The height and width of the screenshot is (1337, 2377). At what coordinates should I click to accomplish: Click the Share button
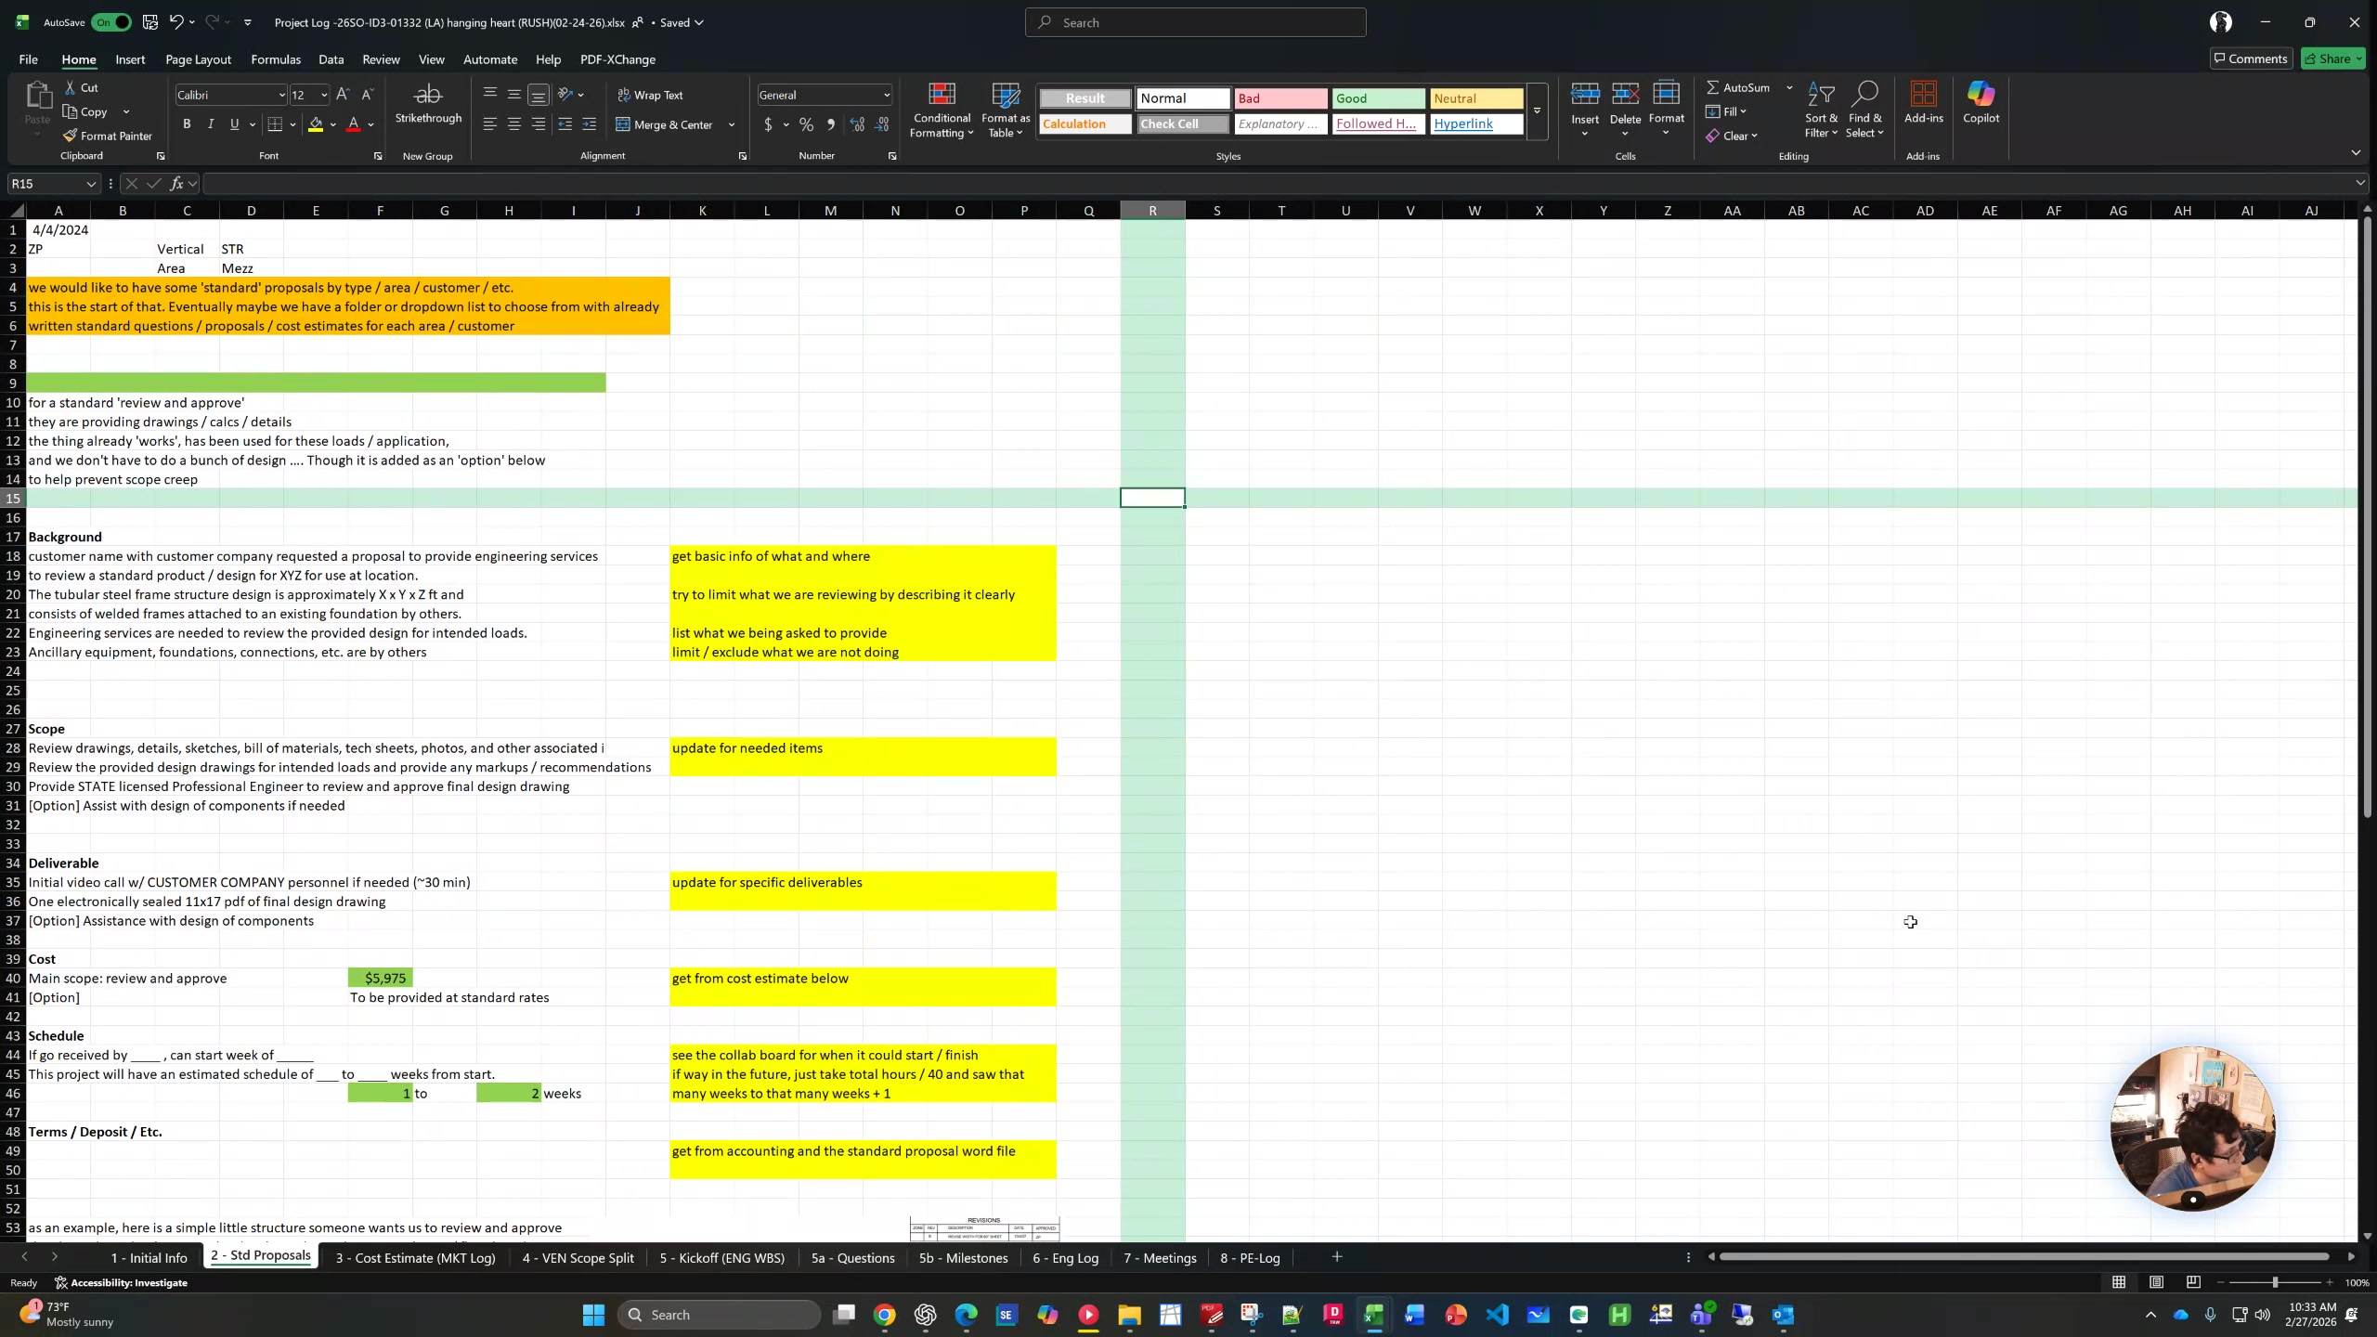[2332, 58]
